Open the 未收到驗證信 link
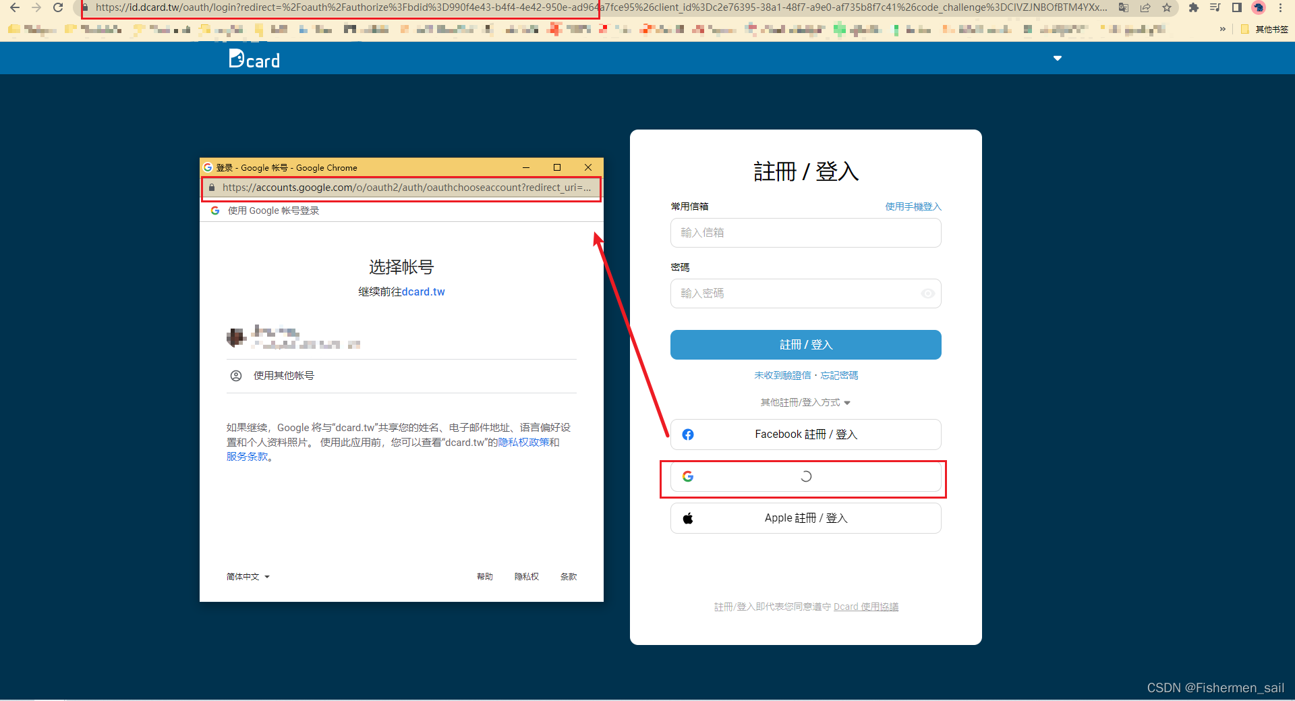 (x=782, y=375)
